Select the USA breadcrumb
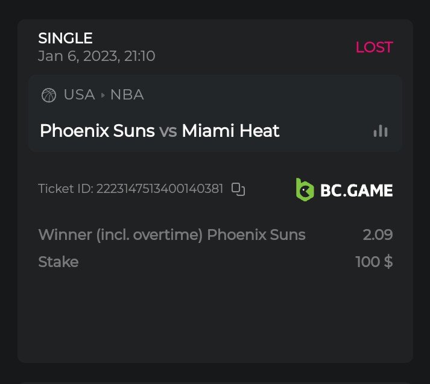This screenshot has height=384, width=430. pos(79,95)
